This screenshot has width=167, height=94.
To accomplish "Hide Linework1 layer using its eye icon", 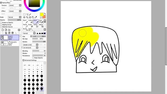I will tap(2, 42).
